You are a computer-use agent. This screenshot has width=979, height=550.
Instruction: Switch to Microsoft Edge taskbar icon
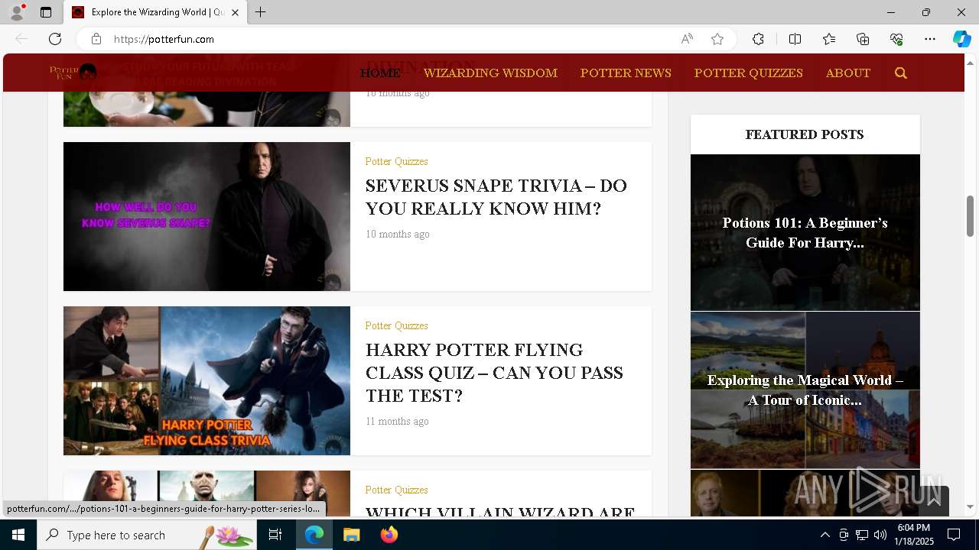(x=314, y=535)
